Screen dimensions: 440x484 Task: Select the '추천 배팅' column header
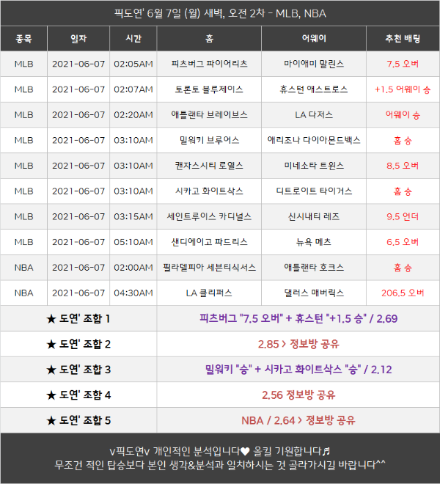[403, 39]
